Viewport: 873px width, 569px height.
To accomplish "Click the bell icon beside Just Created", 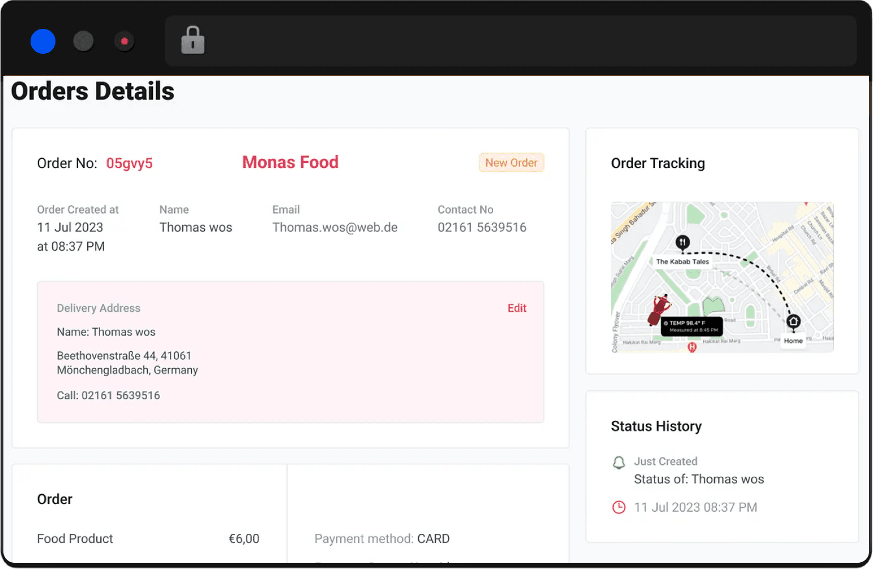I will 619,463.
